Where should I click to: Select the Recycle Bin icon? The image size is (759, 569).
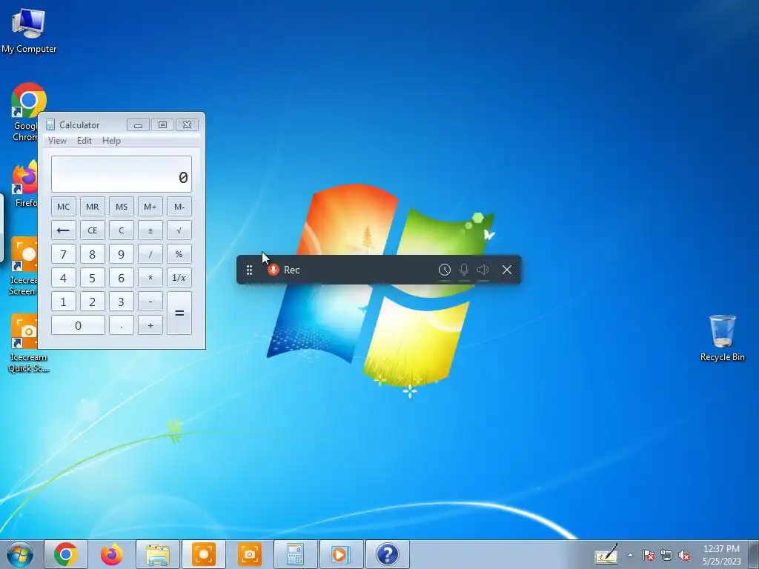(x=722, y=338)
